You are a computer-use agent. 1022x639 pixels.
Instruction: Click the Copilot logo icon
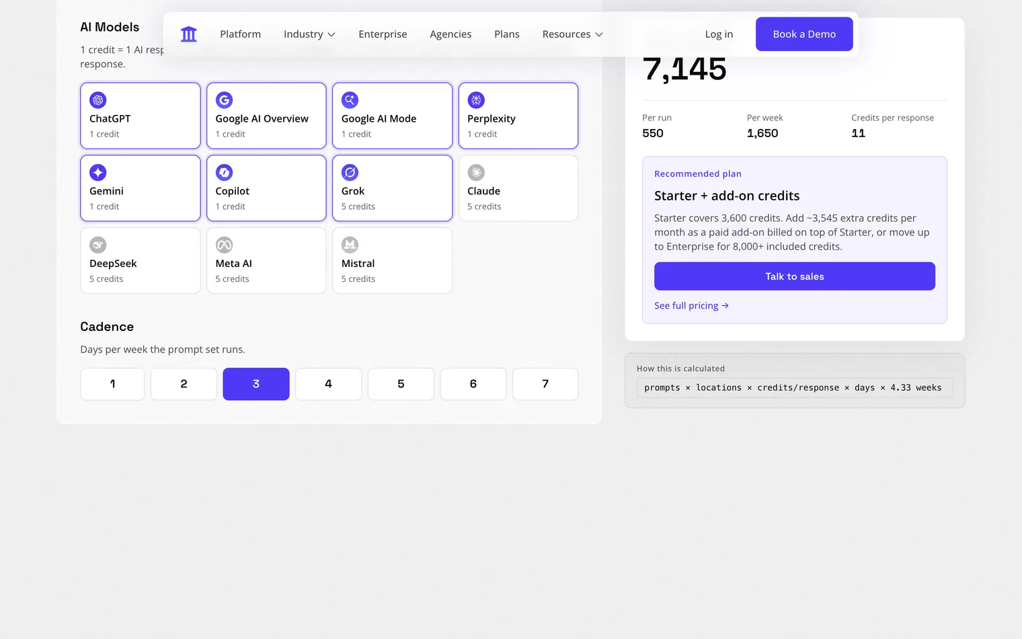coord(224,173)
